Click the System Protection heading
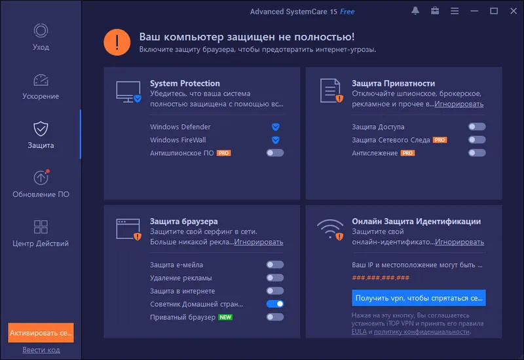The height and width of the screenshot is (360, 524). pos(185,83)
